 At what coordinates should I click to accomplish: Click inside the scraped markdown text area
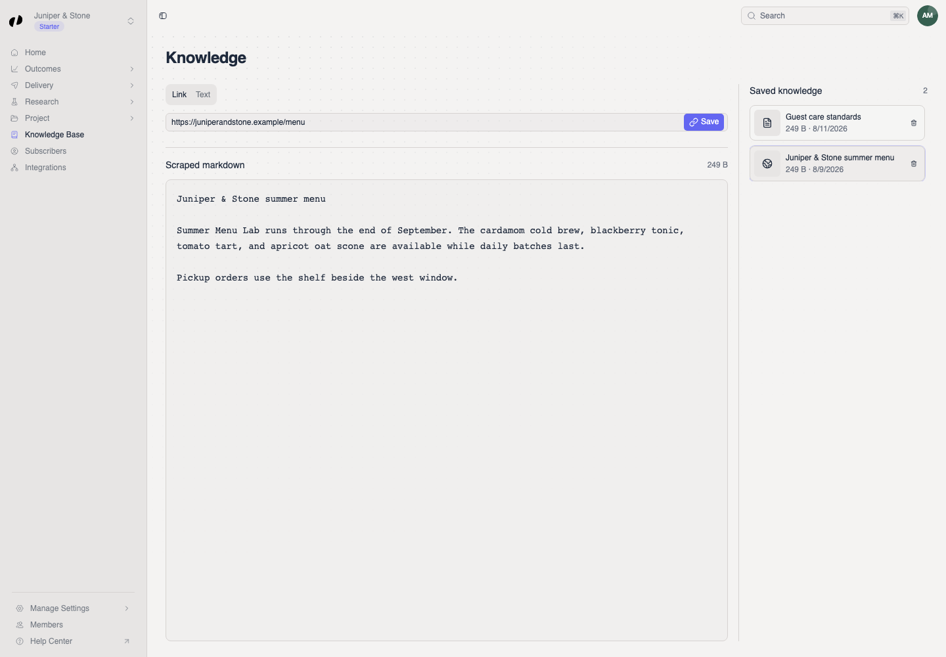point(447,410)
